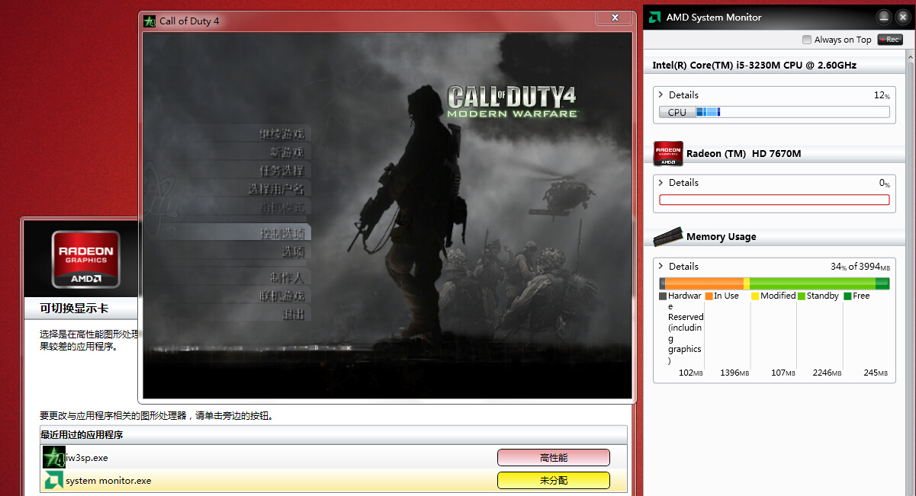The image size is (916, 496).
Task: Click the CPU usage progress bar
Action: point(774,112)
